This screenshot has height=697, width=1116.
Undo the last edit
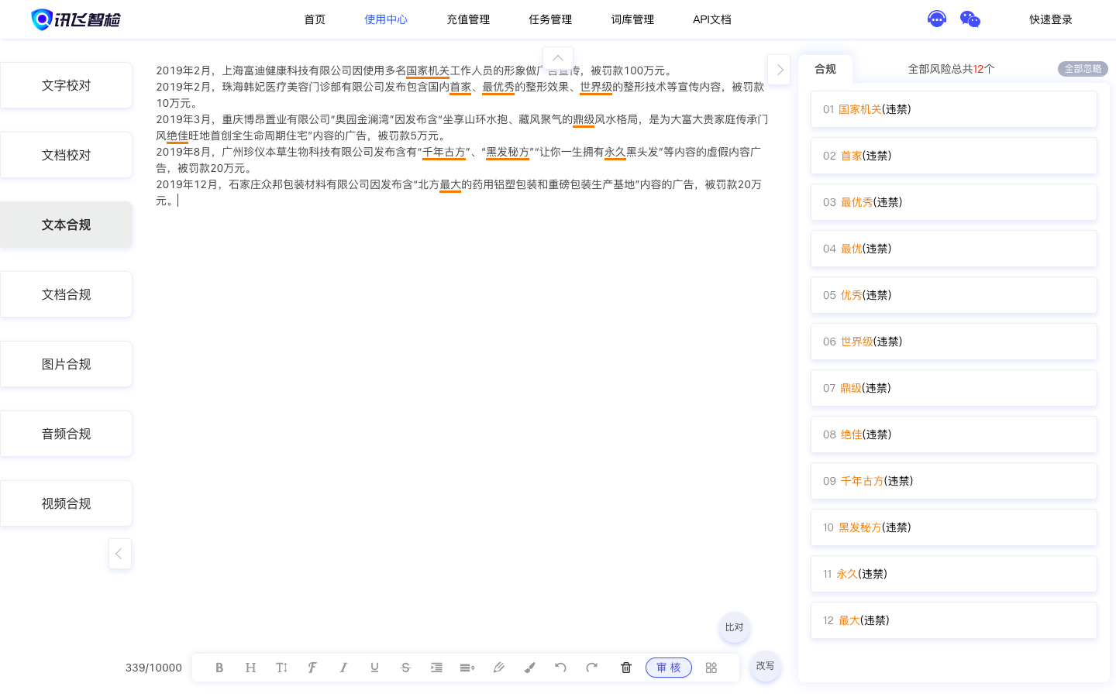point(560,668)
